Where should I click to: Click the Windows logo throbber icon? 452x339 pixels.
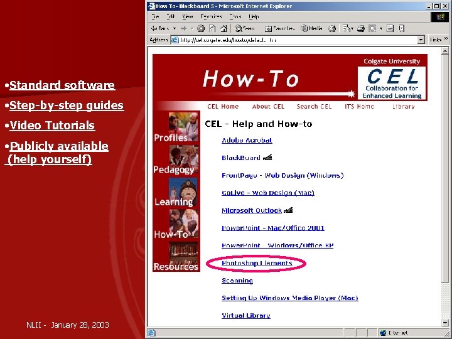[440, 18]
